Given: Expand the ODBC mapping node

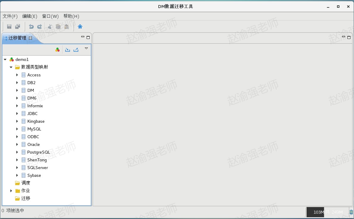Looking at the screenshot, I should pyautogui.click(x=17, y=137).
